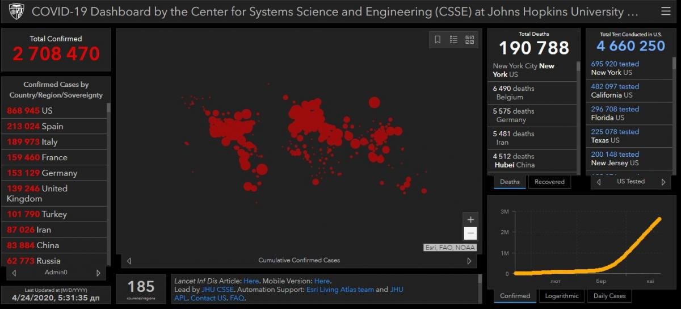Click the country list scrollbar
681x309 pixels.
click(108, 182)
